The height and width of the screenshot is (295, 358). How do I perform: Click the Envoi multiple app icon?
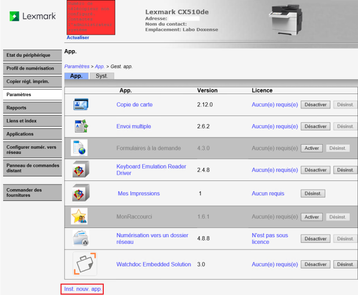pyautogui.click(x=81, y=126)
